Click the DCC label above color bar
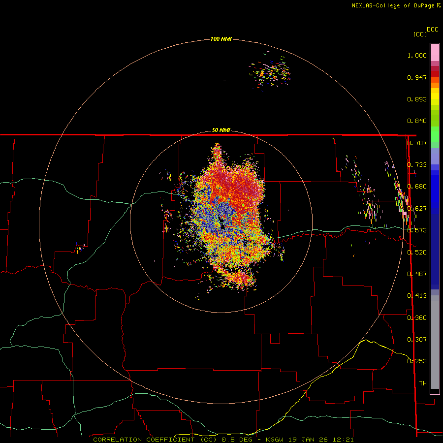 pos(432,30)
